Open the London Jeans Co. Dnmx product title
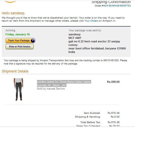 coord(64,84)
